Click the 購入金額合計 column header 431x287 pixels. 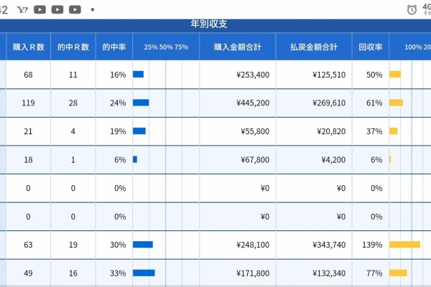click(237, 47)
